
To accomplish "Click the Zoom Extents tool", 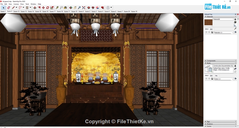I will pos(84,8).
